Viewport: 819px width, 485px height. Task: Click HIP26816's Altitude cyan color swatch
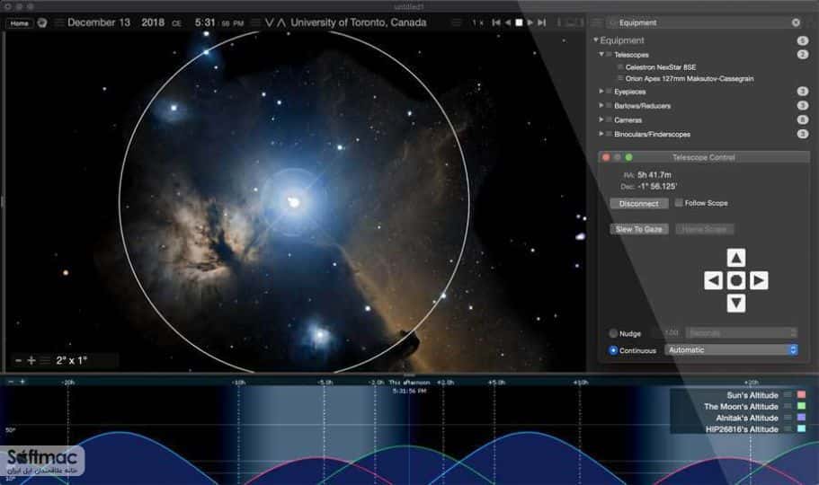801,428
